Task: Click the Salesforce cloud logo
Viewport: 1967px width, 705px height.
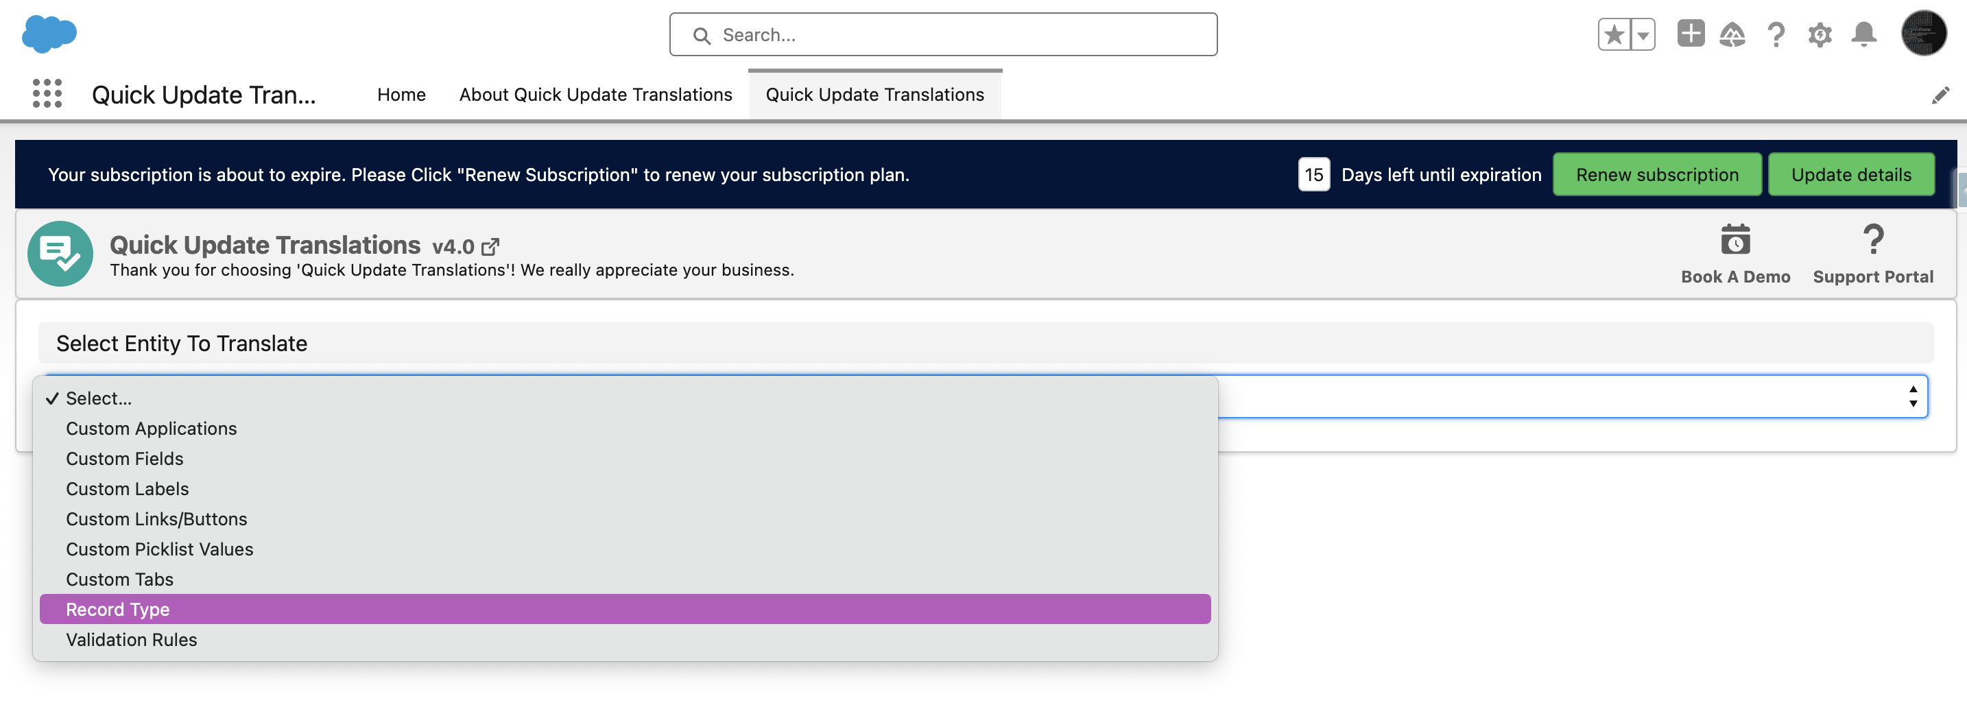Action: coord(49,34)
